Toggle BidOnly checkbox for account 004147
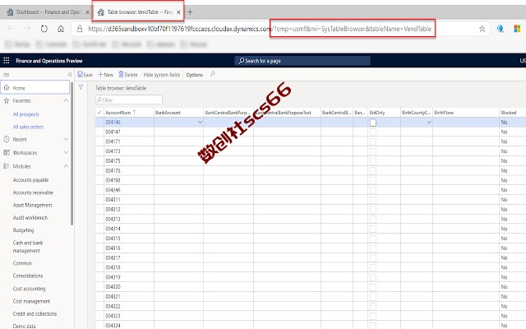 (x=373, y=132)
